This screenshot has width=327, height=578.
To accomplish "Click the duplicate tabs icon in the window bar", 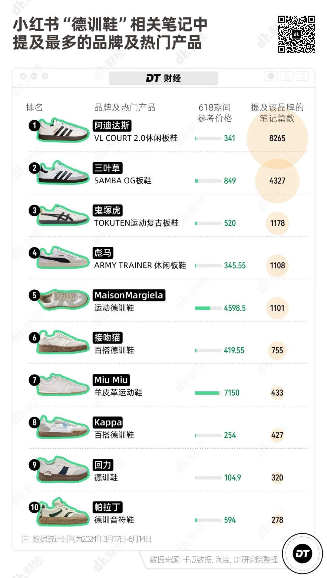I will 302,76.
